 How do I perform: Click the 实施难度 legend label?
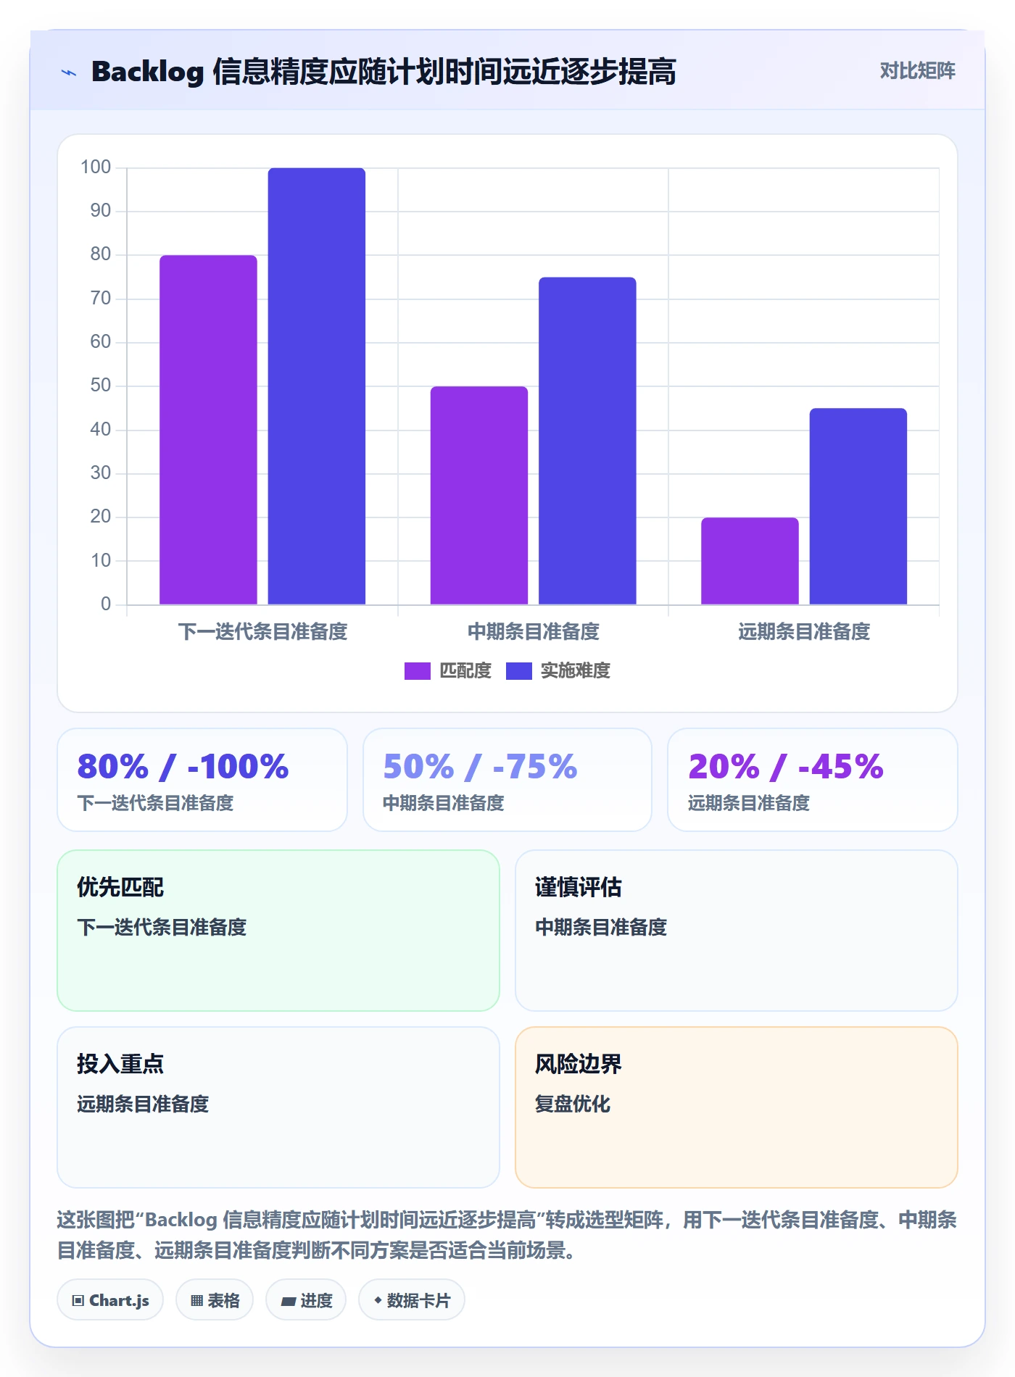pos(576,671)
